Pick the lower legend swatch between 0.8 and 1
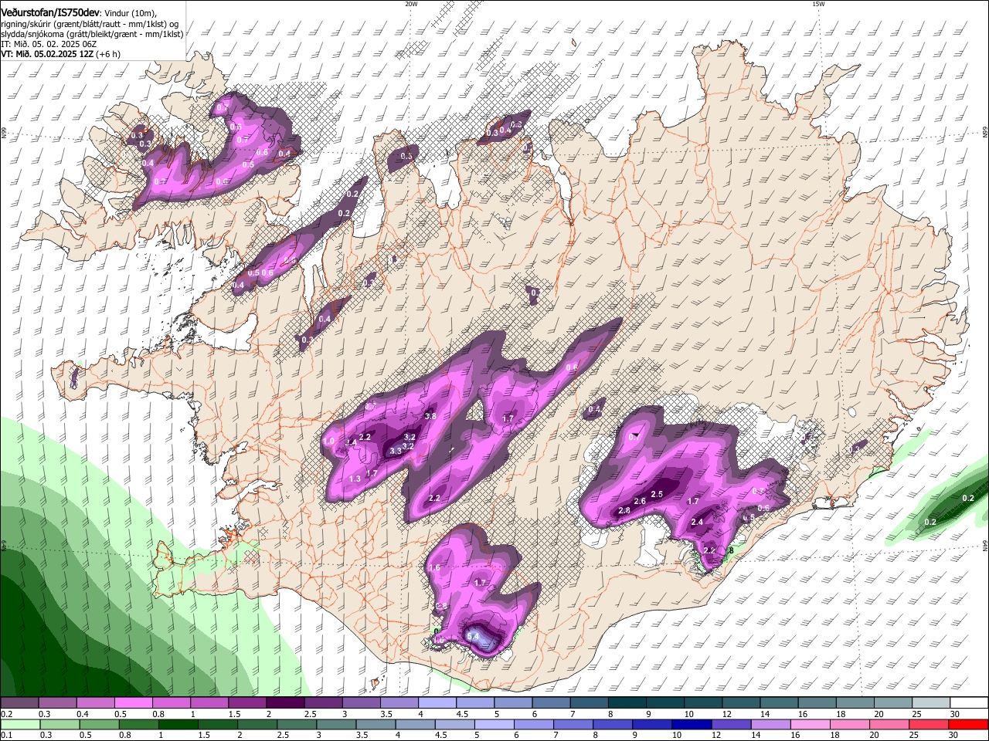The image size is (989, 741). point(138,724)
